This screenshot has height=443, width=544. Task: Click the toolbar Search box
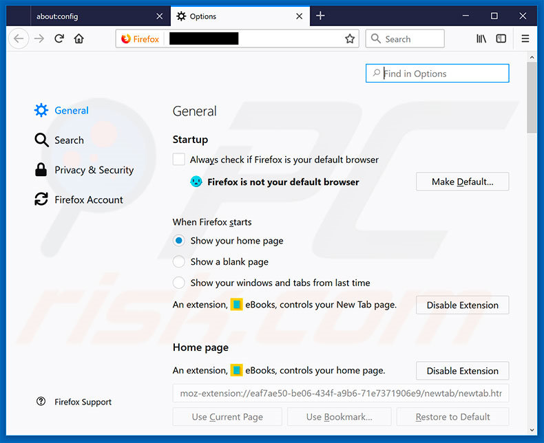405,39
